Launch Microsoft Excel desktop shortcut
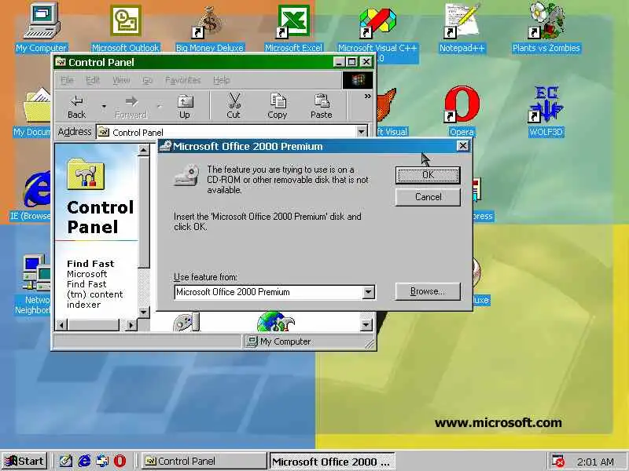The width and height of the screenshot is (629, 471). point(293,27)
